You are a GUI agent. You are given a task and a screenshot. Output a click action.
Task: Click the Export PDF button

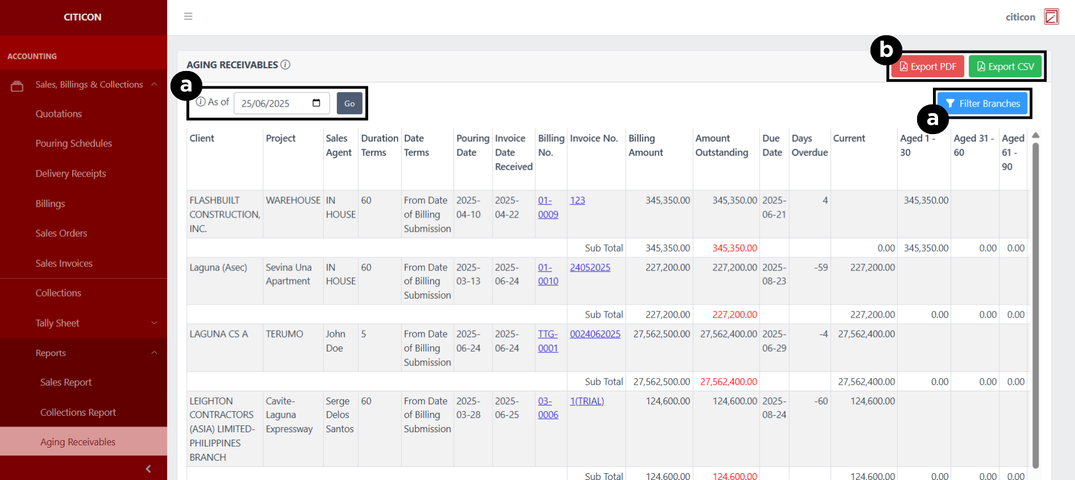coord(927,66)
